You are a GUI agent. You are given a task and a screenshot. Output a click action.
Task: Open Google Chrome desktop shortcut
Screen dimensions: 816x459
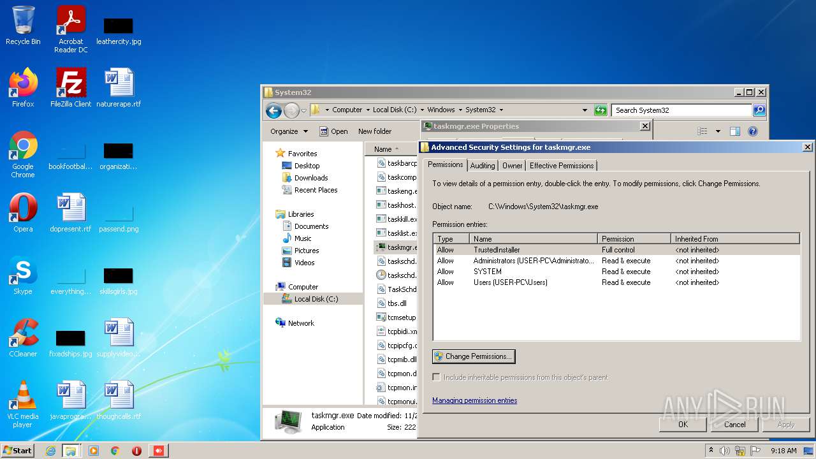pos(23,154)
